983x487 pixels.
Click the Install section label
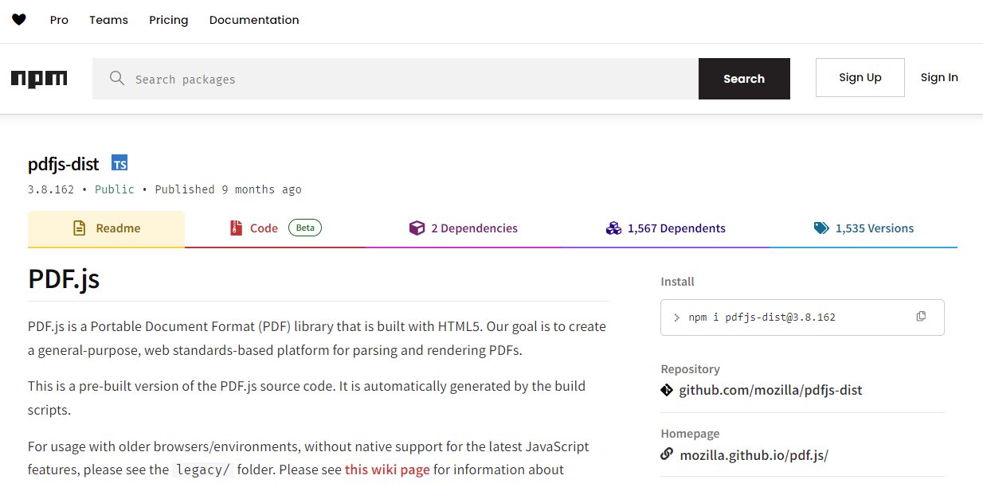pos(677,282)
